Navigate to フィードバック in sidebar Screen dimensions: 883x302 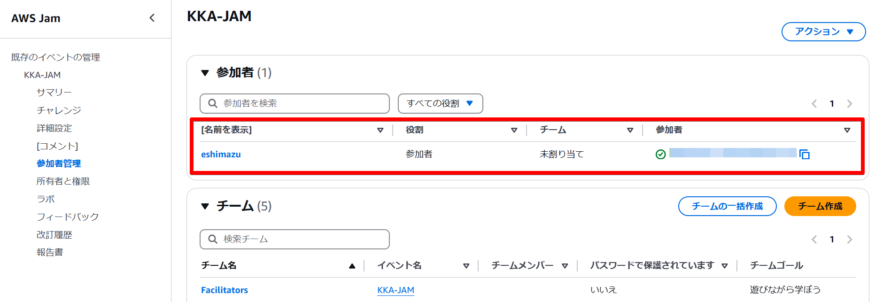coord(68,217)
